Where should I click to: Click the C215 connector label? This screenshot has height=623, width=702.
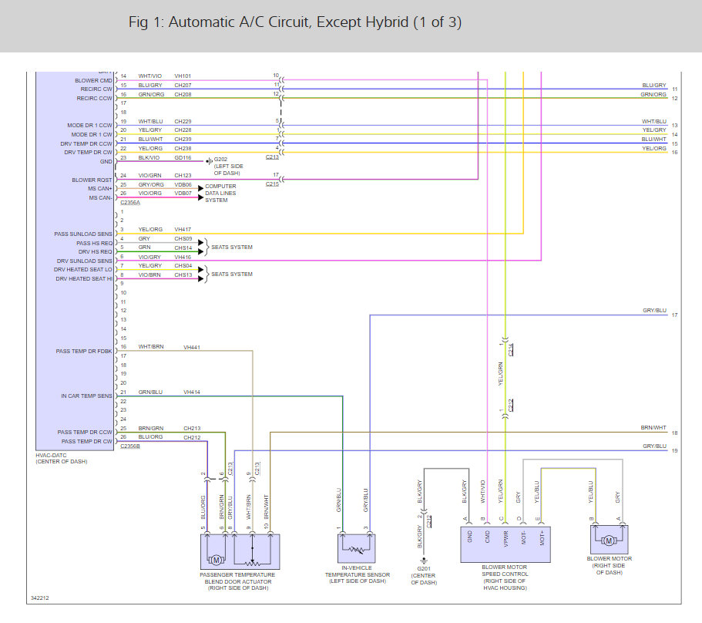(x=272, y=184)
